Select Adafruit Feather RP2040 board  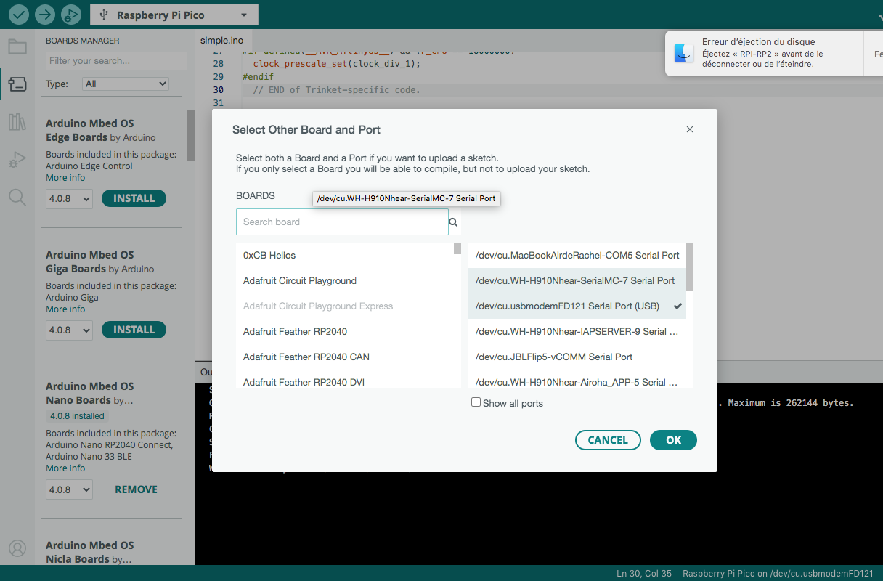click(345, 332)
